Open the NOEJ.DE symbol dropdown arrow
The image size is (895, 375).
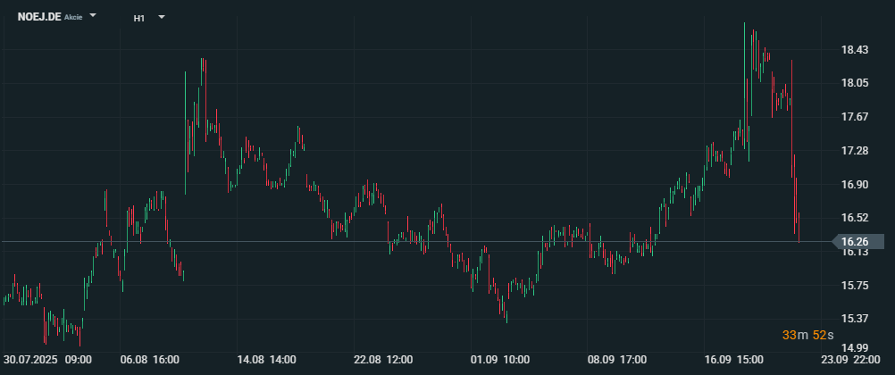coord(93,15)
